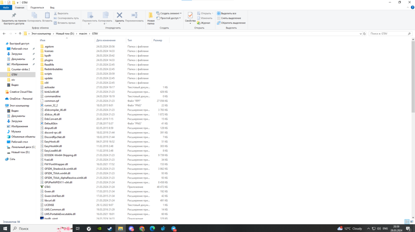Click the Properties (Свойства) icon
415x232 pixels.
[x=190, y=15]
